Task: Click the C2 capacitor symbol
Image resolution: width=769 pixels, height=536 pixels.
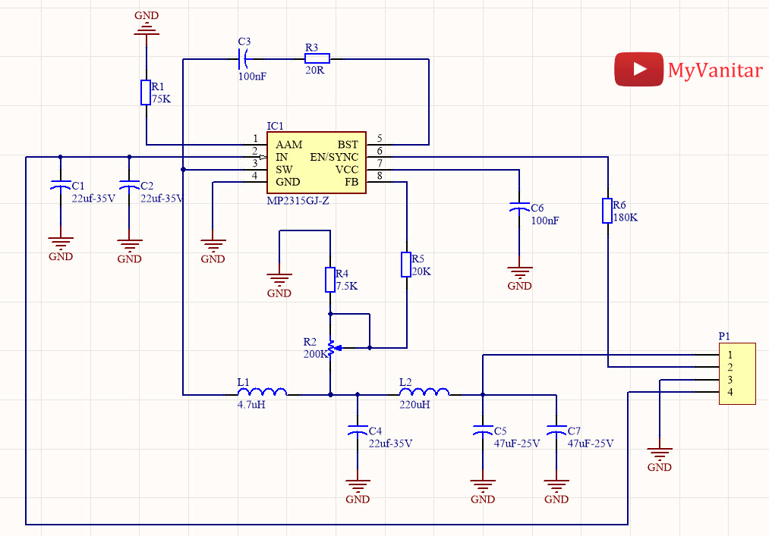Action: (130, 186)
